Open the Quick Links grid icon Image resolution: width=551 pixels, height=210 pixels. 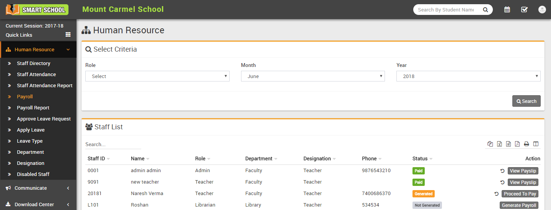click(x=68, y=35)
